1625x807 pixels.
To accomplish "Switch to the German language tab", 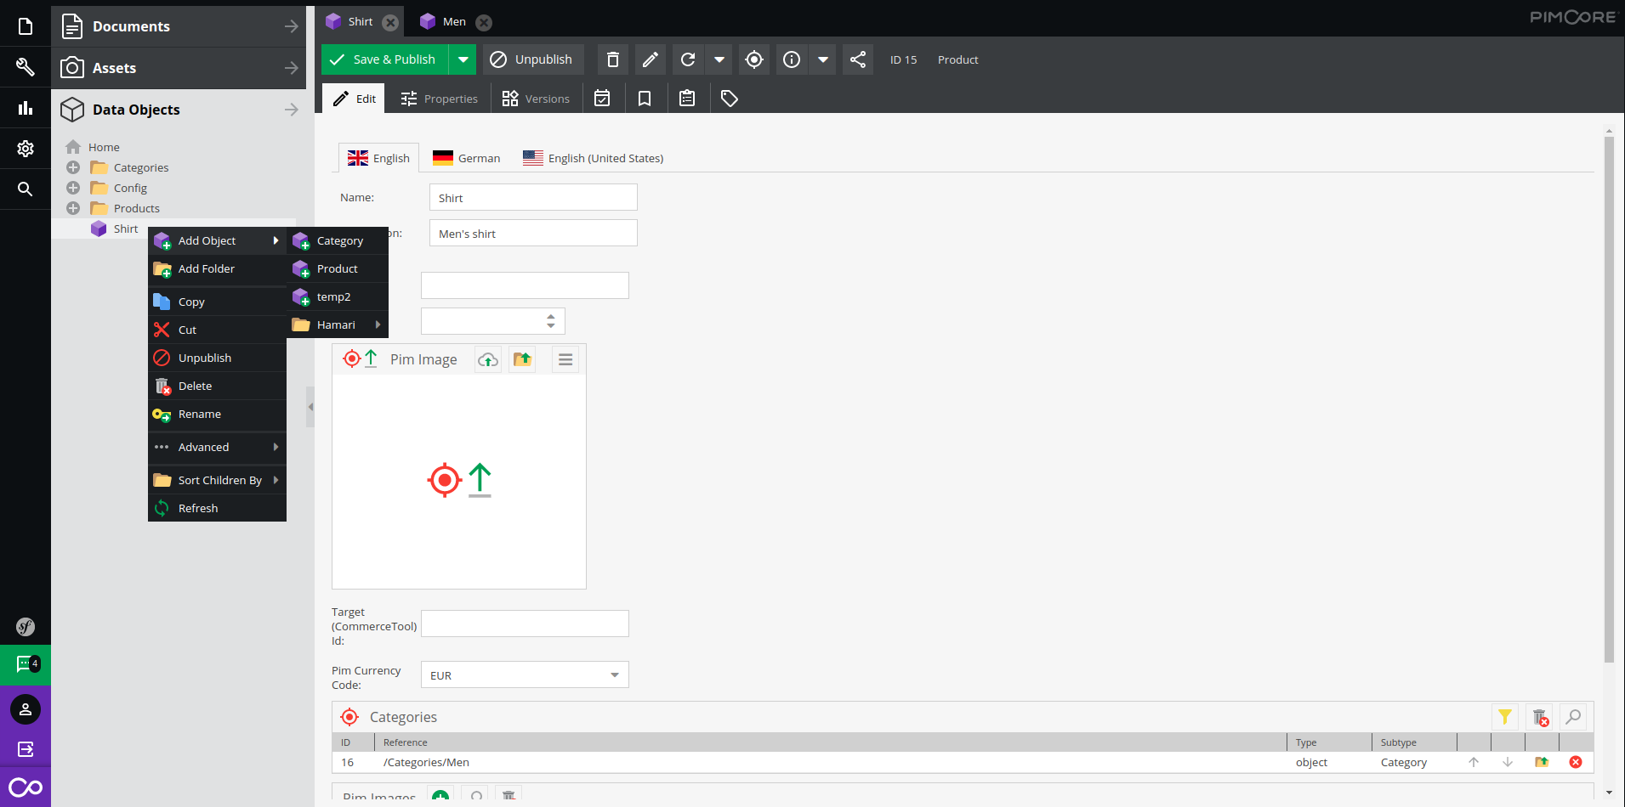I will click(x=467, y=158).
